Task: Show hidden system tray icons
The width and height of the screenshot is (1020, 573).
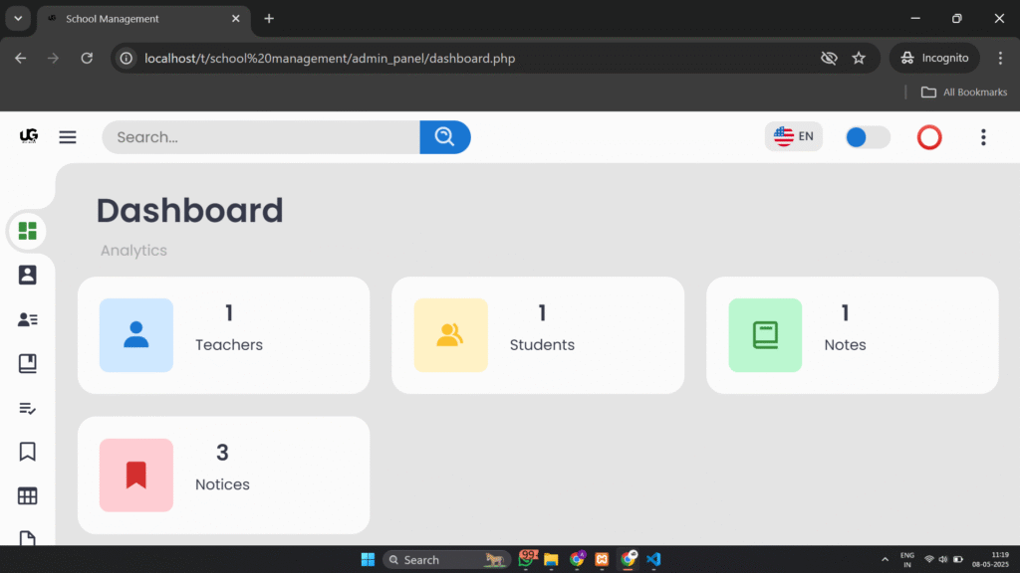Action: pyautogui.click(x=885, y=559)
